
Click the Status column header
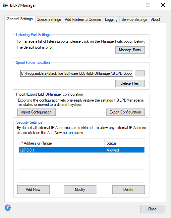click(x=125, y=143)
